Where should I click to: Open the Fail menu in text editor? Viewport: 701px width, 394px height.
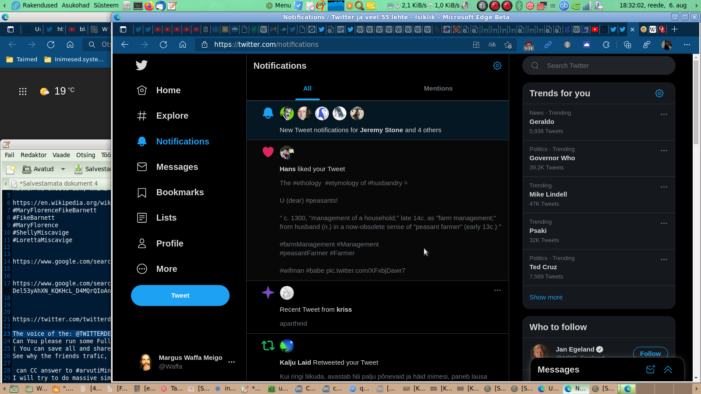click(x=10, y=155)
